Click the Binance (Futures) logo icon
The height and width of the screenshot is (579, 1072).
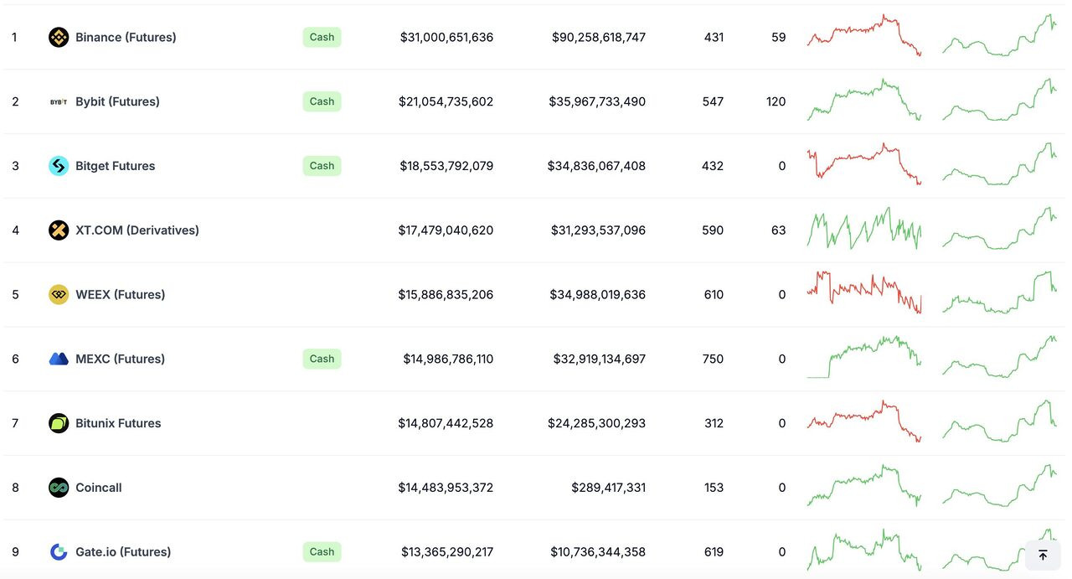tap(59, 37)
